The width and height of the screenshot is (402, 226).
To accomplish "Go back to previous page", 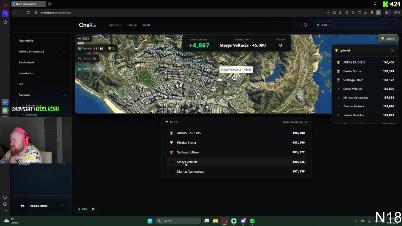I will 14,13.
